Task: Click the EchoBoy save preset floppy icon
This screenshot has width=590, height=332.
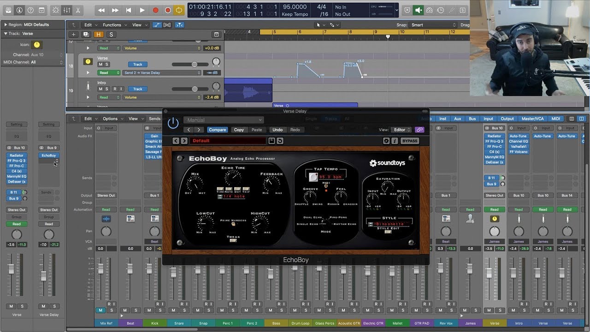Action: click(x=271, y=141)
